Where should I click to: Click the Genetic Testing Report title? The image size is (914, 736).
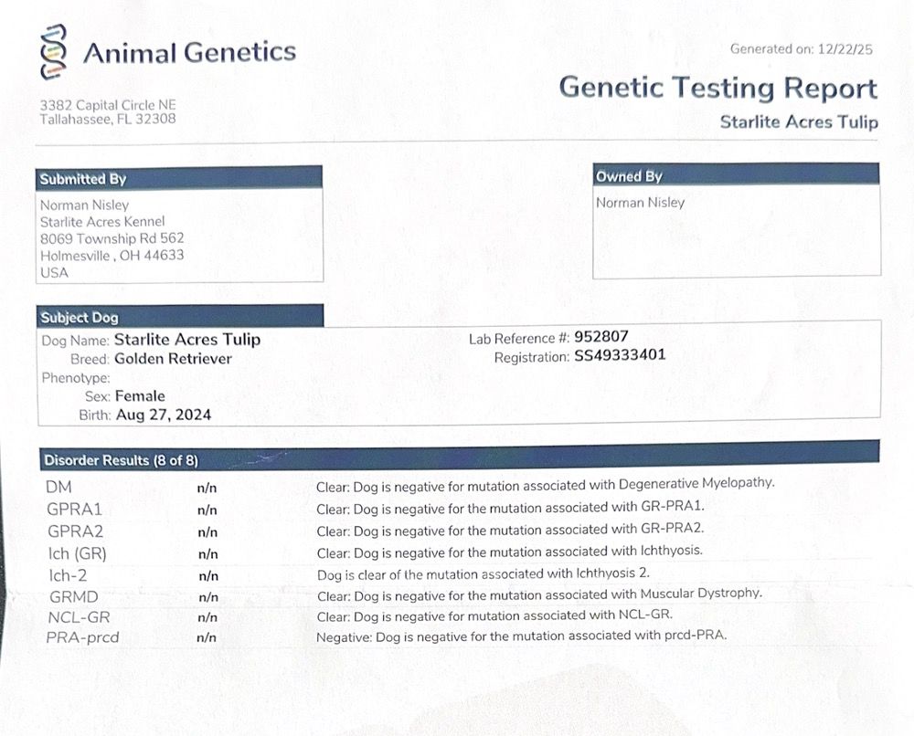717,88
